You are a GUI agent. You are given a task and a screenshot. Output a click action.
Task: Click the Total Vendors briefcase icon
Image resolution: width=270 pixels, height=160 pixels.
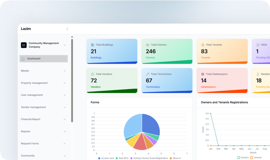pos(93,74)
